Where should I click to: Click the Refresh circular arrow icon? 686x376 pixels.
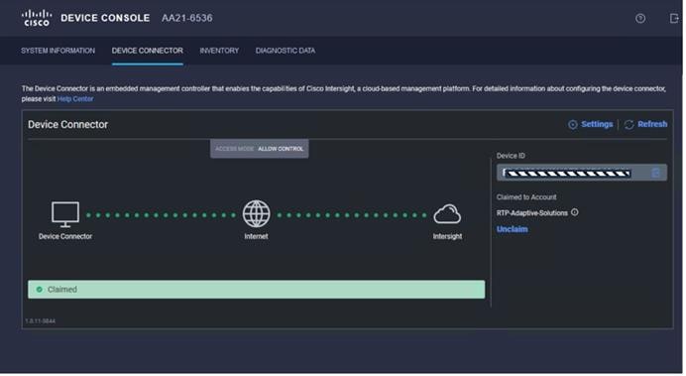[629, 125]
